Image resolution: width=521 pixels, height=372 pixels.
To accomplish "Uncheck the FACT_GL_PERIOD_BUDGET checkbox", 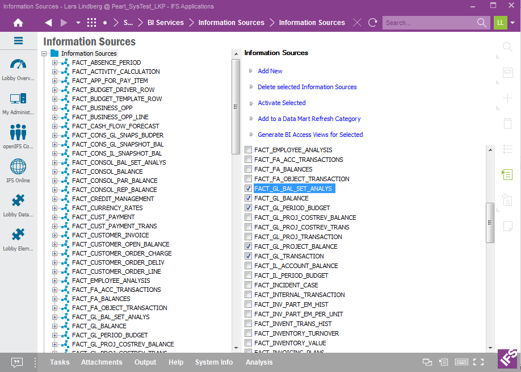I will pyautogui.click(x=248, y=208).
